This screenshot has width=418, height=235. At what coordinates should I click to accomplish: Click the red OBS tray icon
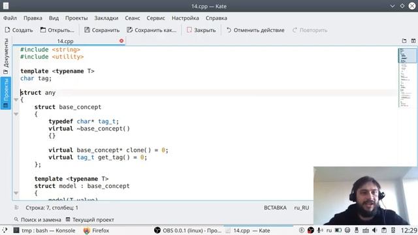[x=311, y=230]
